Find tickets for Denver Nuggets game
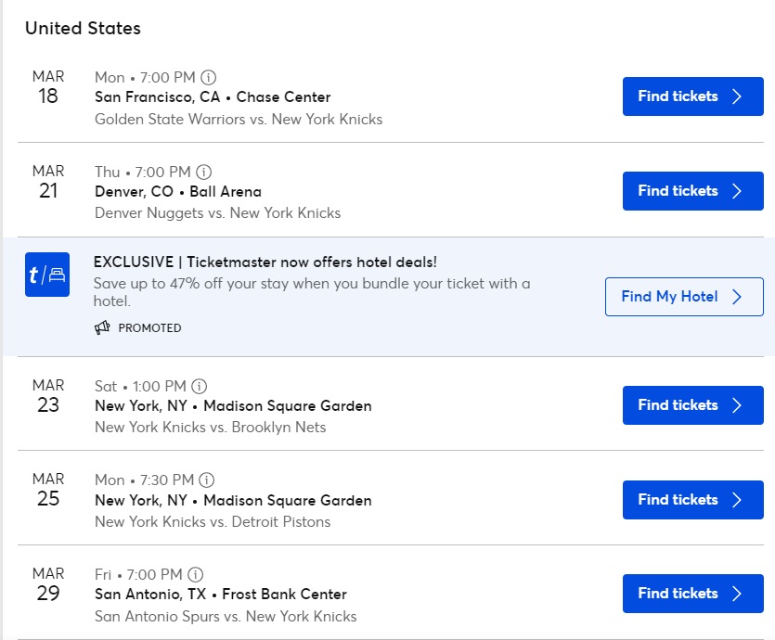 pyautogui.click(x=693, y=191)
